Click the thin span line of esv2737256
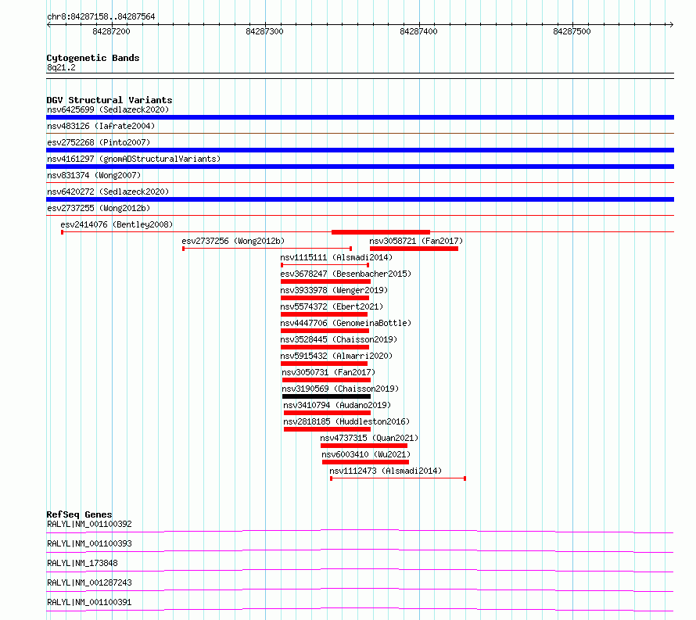 [267, 249]
